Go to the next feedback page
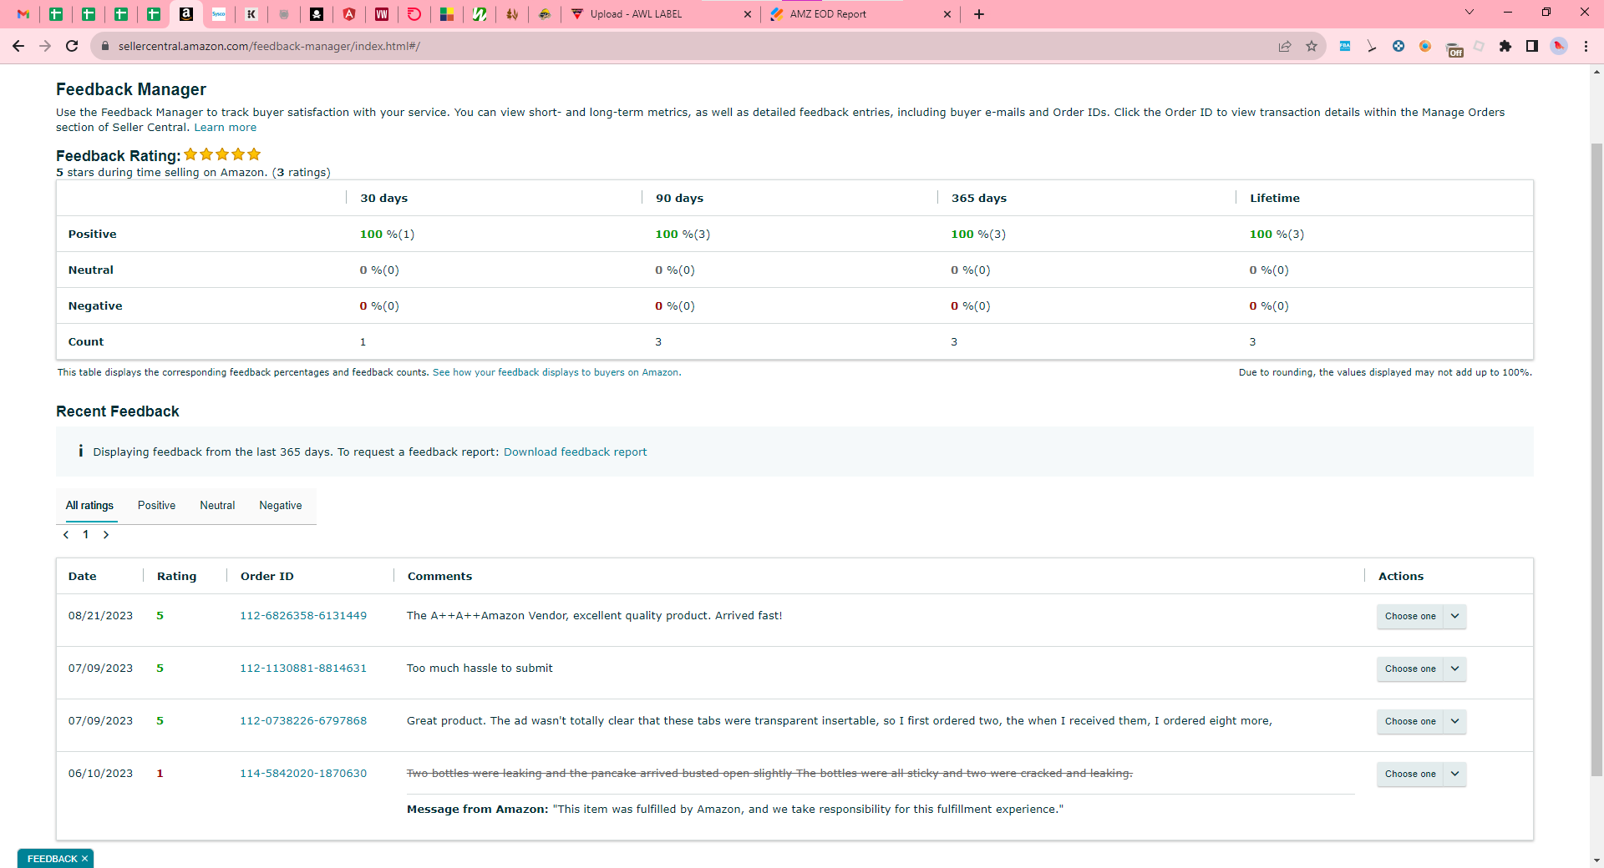This screenshot has width=1604, height=868. pos(106,535)
